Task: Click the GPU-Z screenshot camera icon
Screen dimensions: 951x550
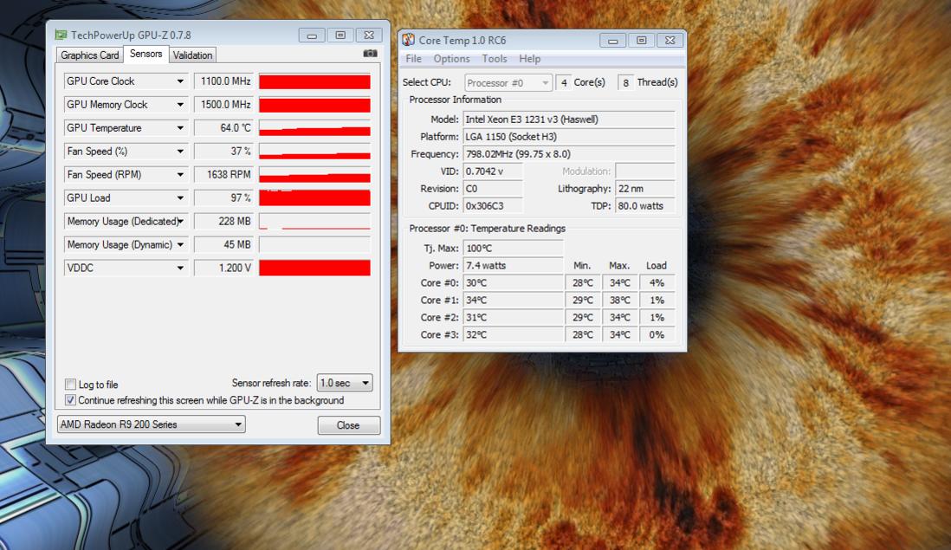Action: (370, 54)
